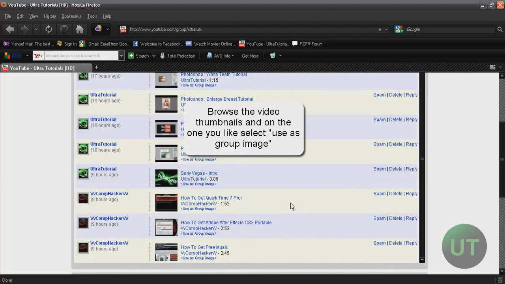
Task: Click the browser Back arrow button
Action: [x=10, y=29]
